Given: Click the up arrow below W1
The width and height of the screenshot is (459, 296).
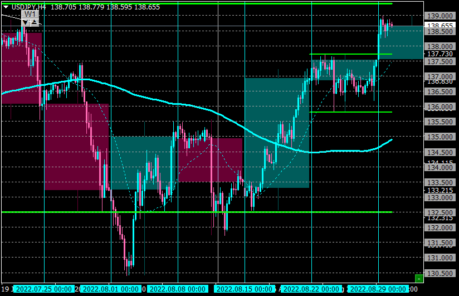Looking at the screenshot, I should point(35,22).
